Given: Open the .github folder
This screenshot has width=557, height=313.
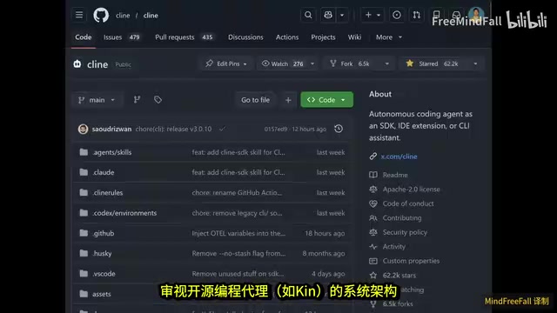Looking at the screenshot, I should (104, 233).
